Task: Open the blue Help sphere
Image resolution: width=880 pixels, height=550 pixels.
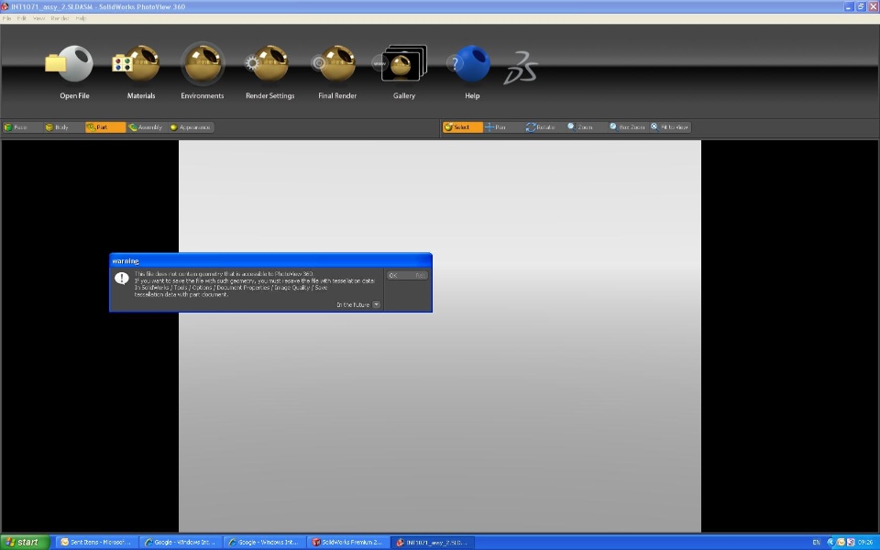Action: tap(469, 63)
